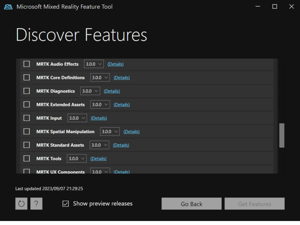The height and width of the screenshot is (225, 300).
Task: Click the Go Back button
Action: pos(191,204)
